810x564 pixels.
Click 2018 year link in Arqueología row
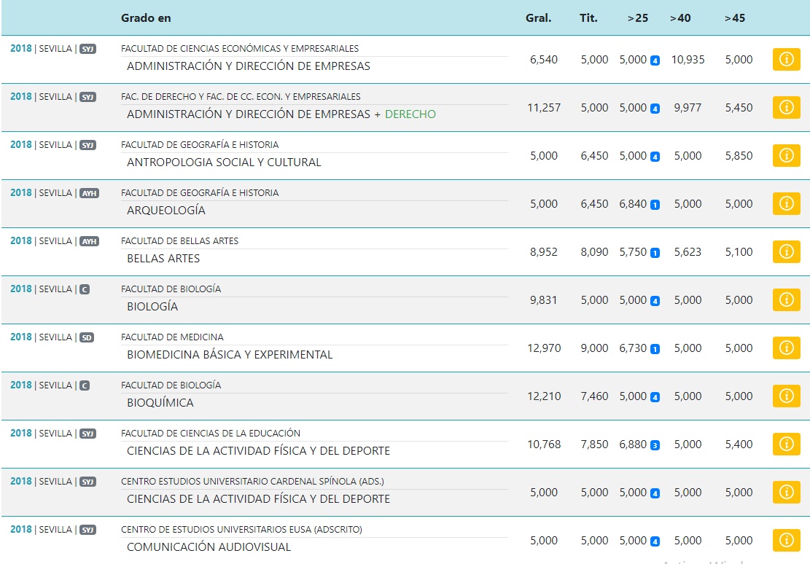[x=21, y=193]
